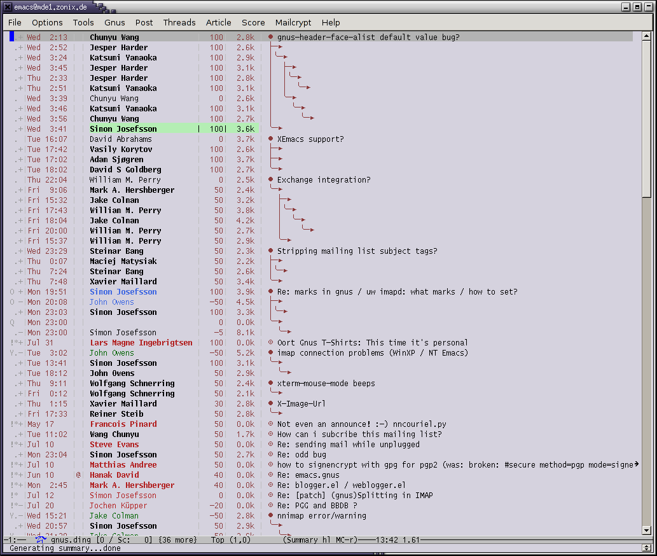Click circle marker beside 'Re: emacs.gnus'
The height and width of the screenshot is (556, 657).
pos(271,475)
